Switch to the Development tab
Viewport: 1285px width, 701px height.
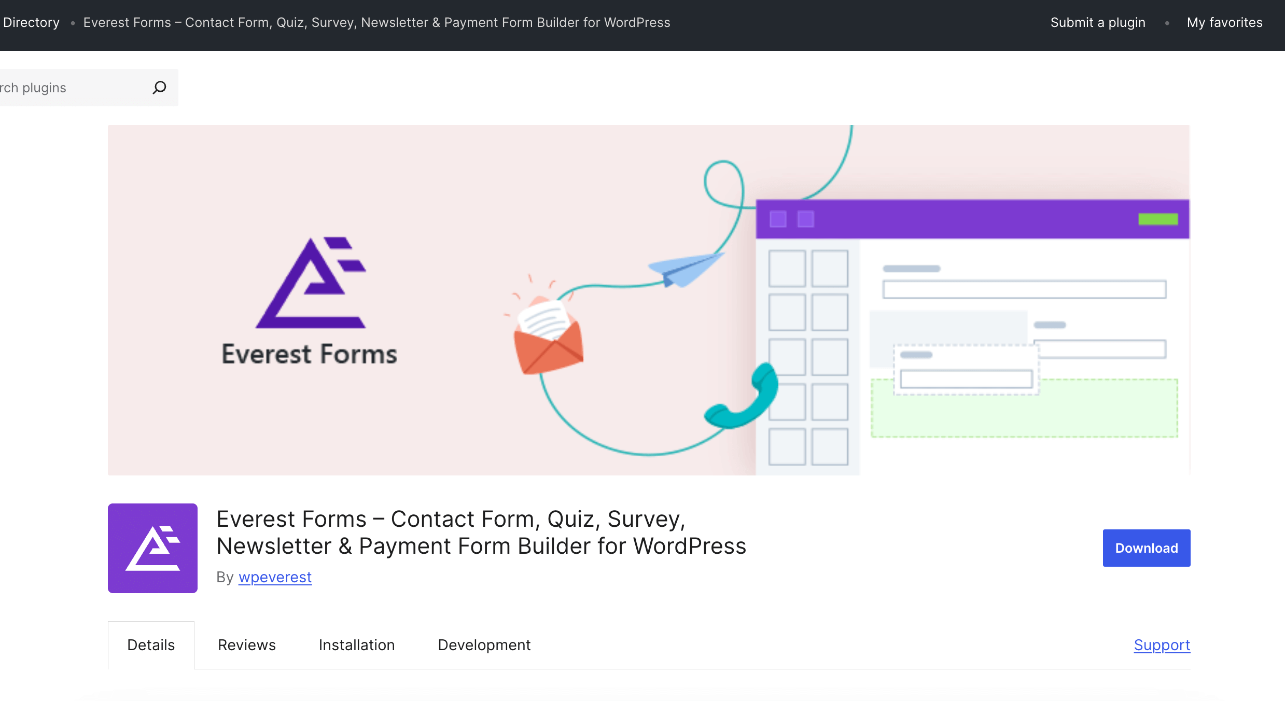coord(484,645)
